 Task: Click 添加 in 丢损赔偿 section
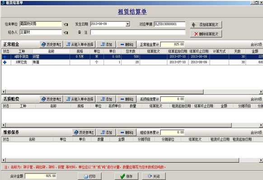coord(106,99)
